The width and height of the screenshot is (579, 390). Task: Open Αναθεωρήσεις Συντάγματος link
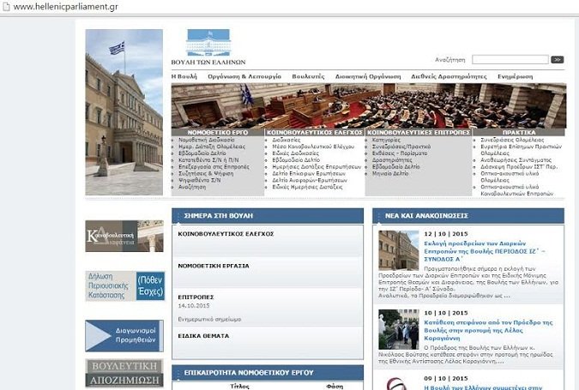pos(516,160)
